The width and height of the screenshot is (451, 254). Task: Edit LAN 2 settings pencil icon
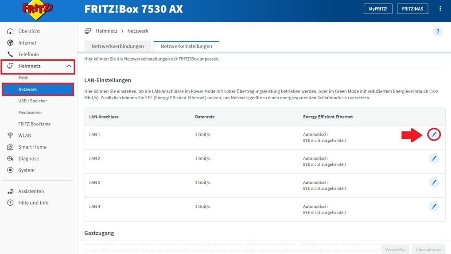[x=434, y=158]
